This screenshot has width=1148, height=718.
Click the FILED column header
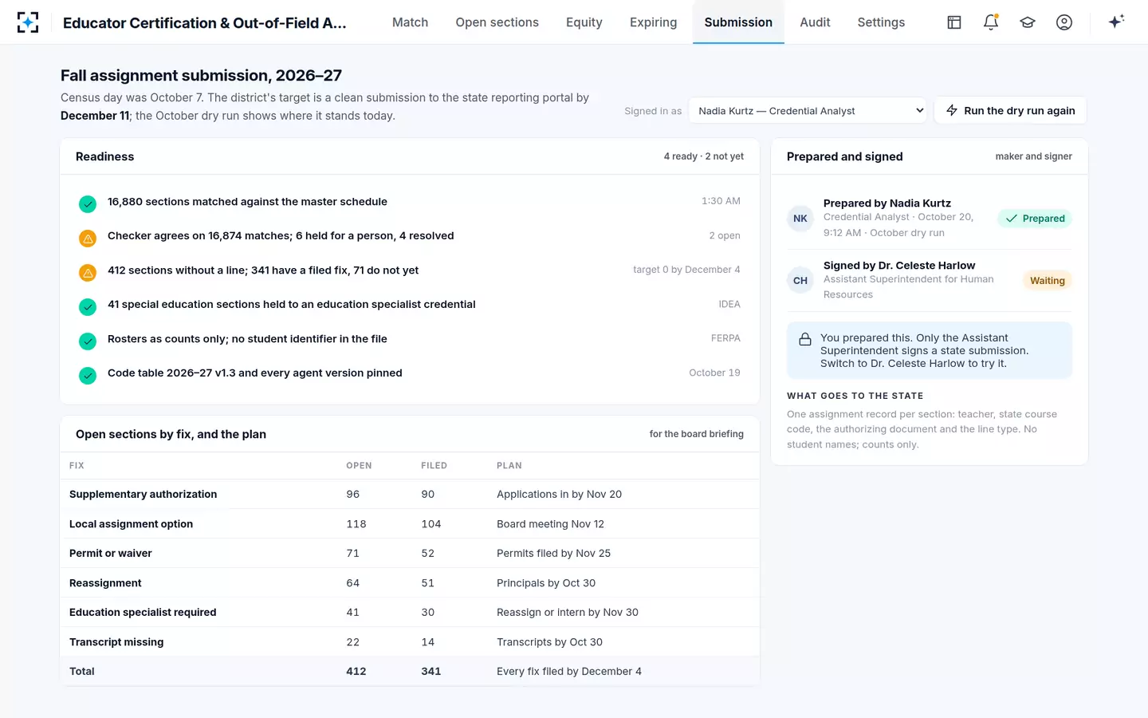click(x=434, y=466)
